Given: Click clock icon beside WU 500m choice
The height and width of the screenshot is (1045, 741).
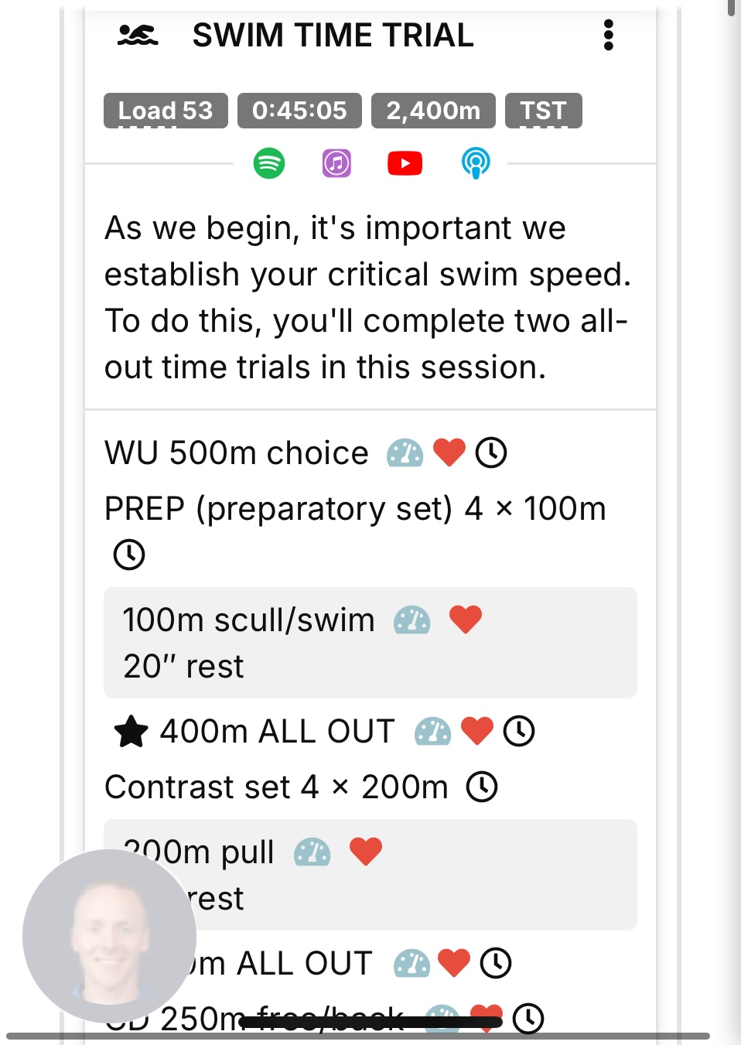Looking at the screenshot, I should (x=491, y=452).
